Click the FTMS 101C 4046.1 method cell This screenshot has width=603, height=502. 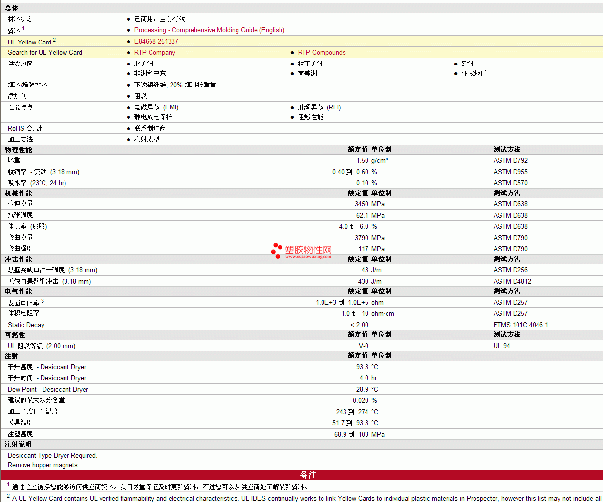point(521,325)
